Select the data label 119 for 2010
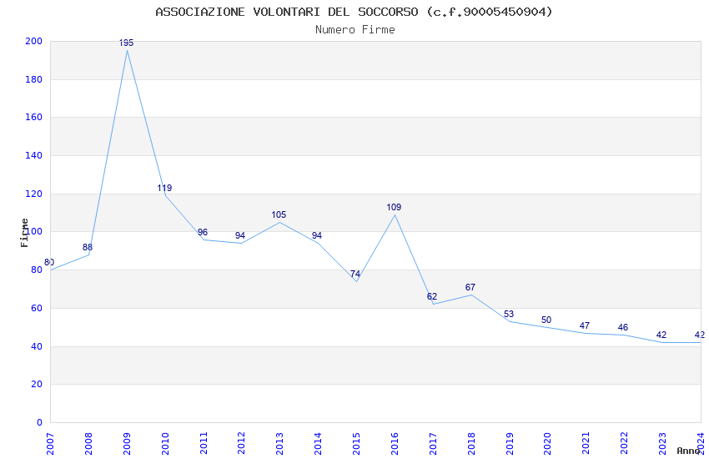Screen dimensions: 709x459 coord(164,188)
